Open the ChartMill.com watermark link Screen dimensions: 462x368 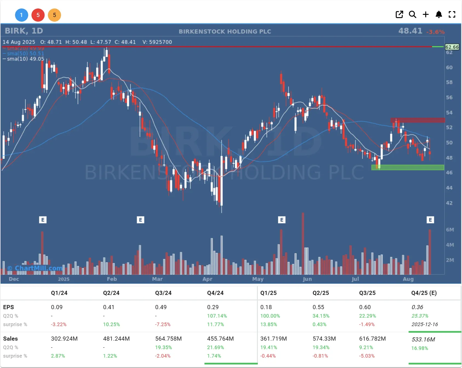[35, 268]
